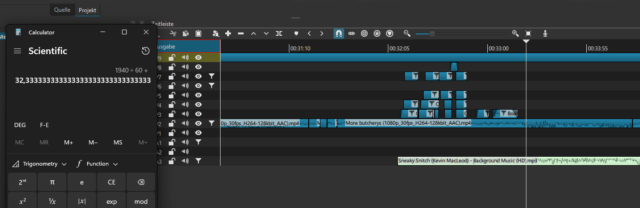Select the Boal clip on the timeline
The width and height of the screenshot is (640, 208).
coord(505,113)
